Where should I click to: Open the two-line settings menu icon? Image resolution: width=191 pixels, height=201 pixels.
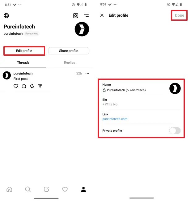point(86,16)
